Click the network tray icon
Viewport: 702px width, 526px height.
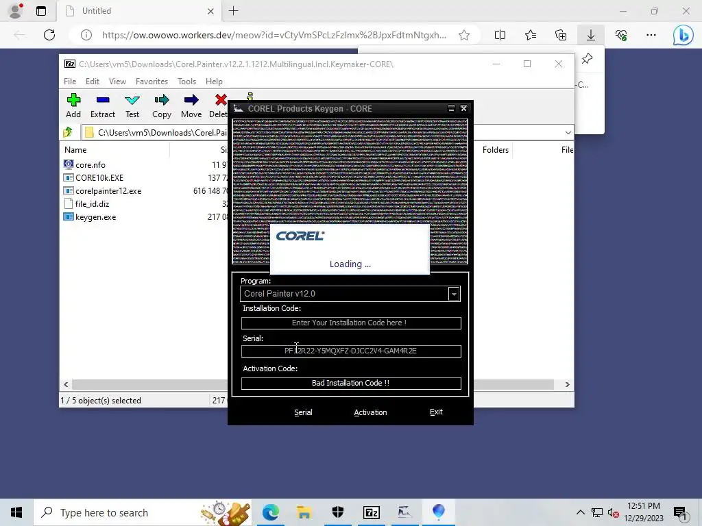pyautogui.click(x=597, y=513)
